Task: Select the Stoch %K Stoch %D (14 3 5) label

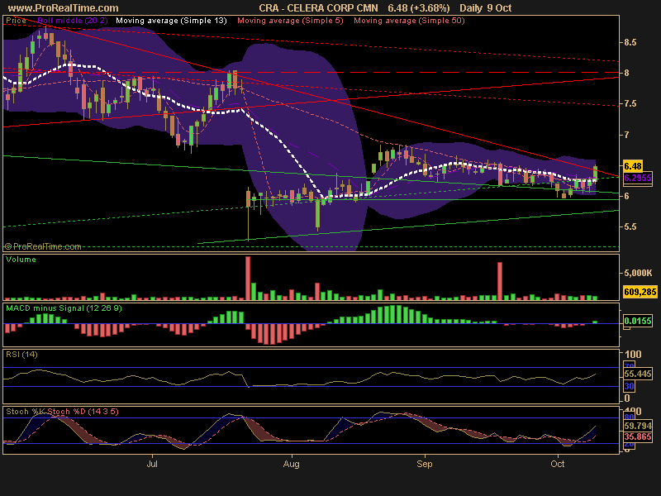Action: point(62,411)
